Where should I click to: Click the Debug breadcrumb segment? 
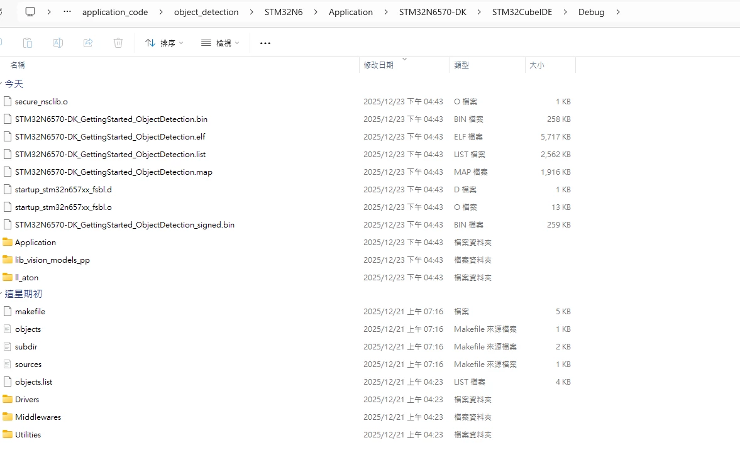click(x=592, y=13)
